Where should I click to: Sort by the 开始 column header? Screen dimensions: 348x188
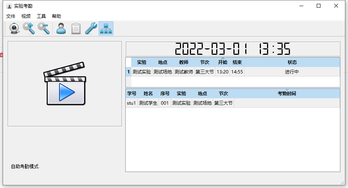tap(222, 62)
